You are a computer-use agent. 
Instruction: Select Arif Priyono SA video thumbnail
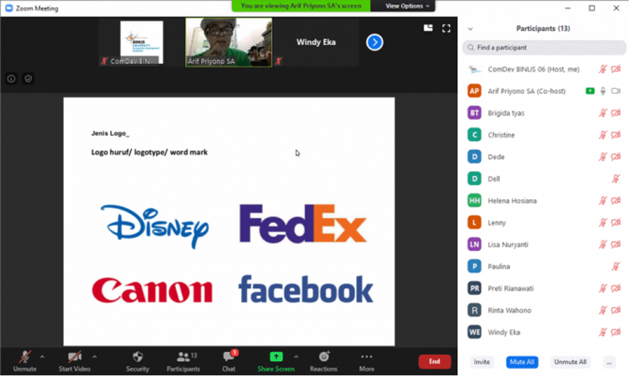pos(229,42)
